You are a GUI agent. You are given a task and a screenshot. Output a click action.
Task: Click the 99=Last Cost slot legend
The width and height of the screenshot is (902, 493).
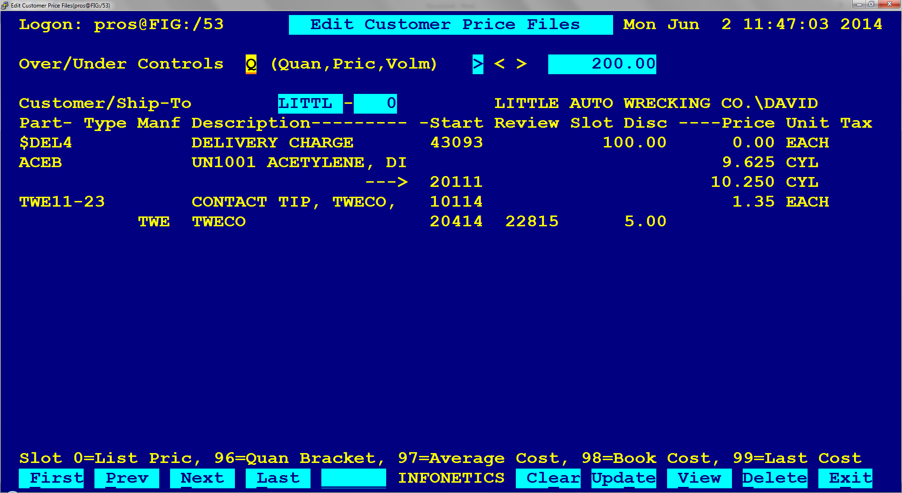pyautogui.click(x=797, y=458)
